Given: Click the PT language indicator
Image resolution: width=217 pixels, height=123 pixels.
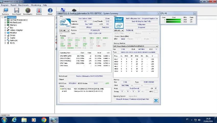Looking at the screenshot, I should 187,119.
